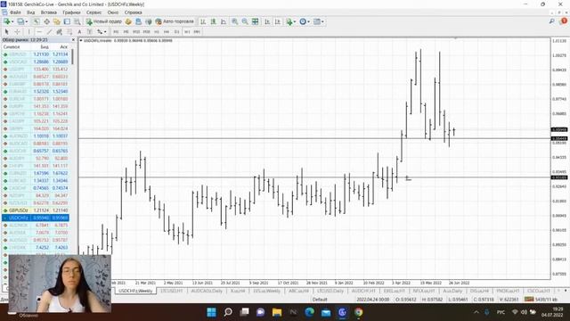This screenshot has height=321, width=570.
Task: Select the crosshair tool
Action: click(x=17, y=32)
